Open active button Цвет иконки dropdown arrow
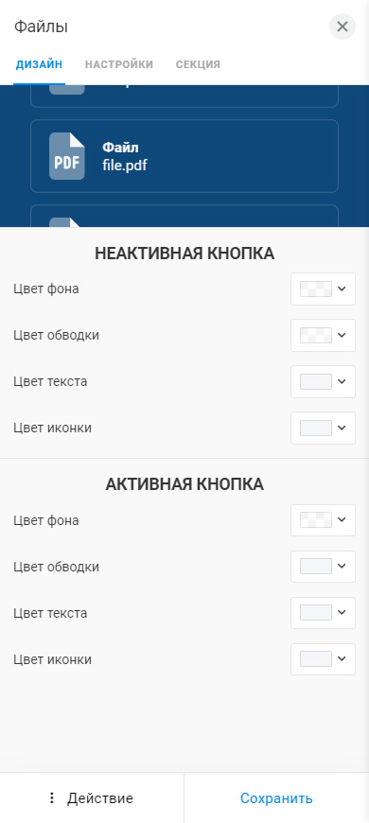Viewport: 369px width, 823px height. [342, 658]
